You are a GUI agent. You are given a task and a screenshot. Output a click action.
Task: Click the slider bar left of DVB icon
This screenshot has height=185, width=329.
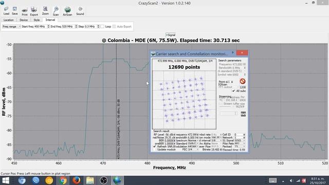[228, 114]
